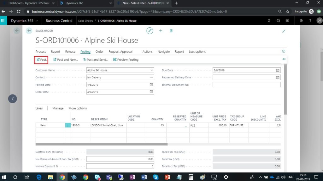Viewport: 323px width, 181px height.
Task: Open the Process menu
Action: pyautogui.click(x=41, y=52)
